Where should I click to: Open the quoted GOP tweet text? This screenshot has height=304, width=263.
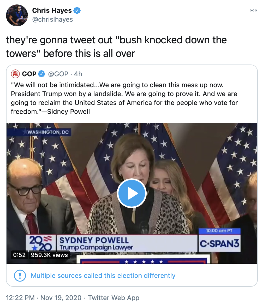click(x=124, y=98)
